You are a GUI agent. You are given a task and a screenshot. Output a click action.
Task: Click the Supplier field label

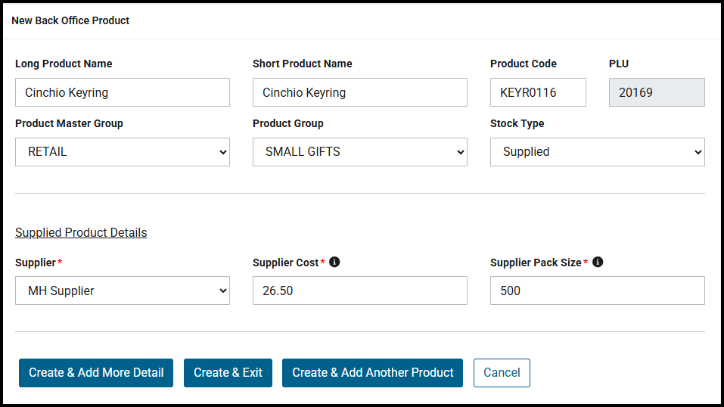coord(36,263)
